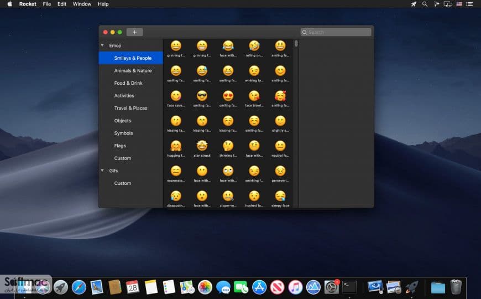Viewport: 481px width, 299px height.
Task: Open Notification Center from menu bar
Action: tap(469, 4)
